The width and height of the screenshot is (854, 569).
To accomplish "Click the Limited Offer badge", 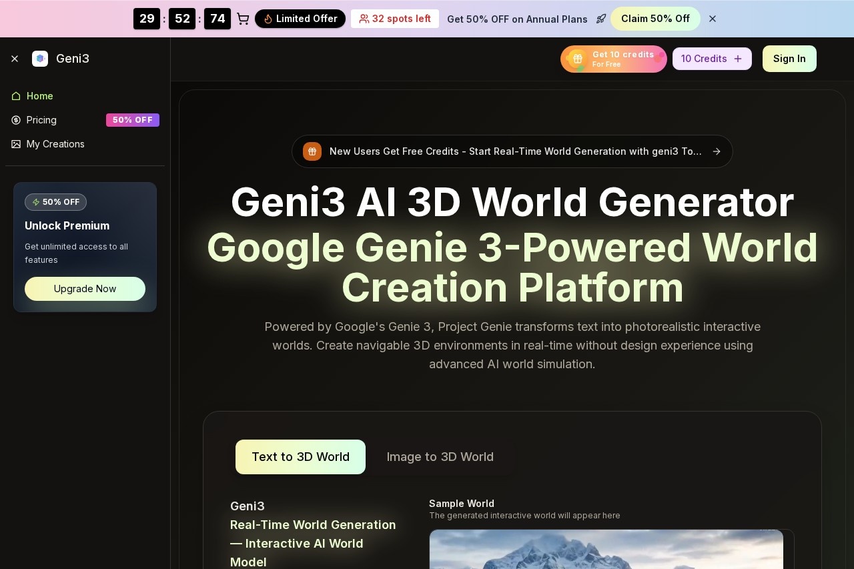I will click(x=300, y=19).
